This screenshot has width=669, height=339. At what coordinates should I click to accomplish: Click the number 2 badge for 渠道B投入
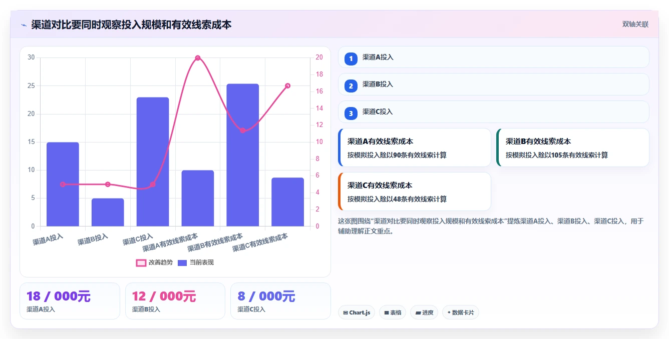(x=351, y=86)
